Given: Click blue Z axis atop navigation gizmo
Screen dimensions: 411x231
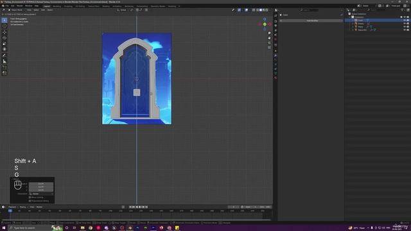Looking at the screenshot, I should pyautogui.click(x=265, y=19).
